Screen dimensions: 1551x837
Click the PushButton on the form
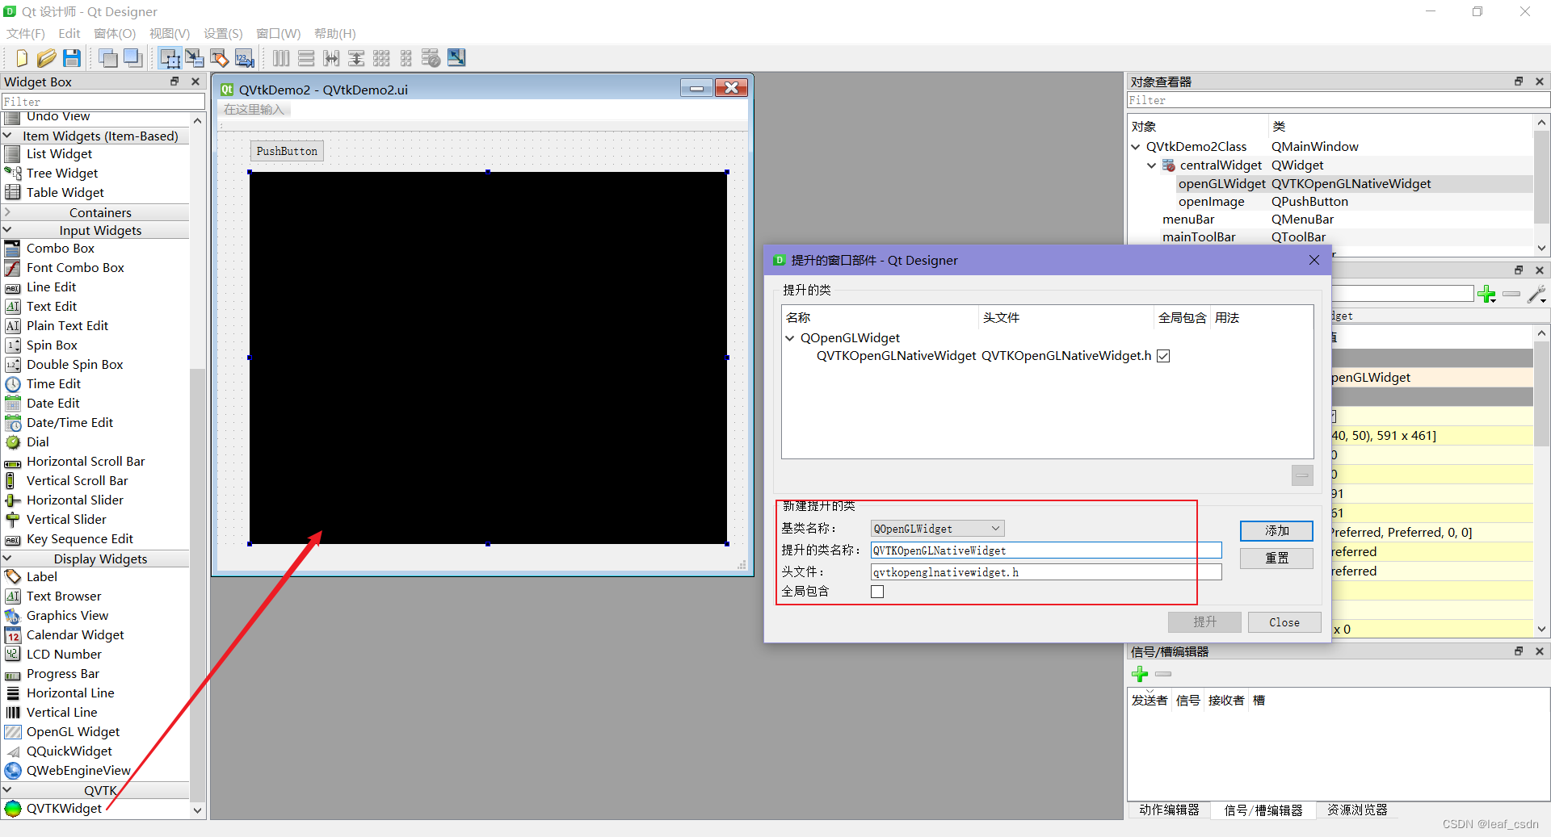[x=287, y=151]
